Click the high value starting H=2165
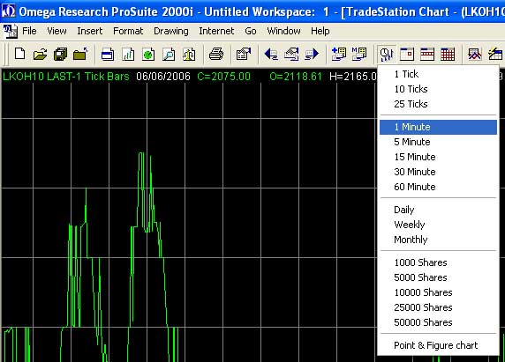The height and width of the screenshot is (362, 505). click(x=353, y=77)
